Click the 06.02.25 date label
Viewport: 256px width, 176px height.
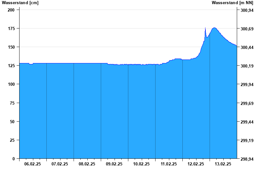[33, 164]
